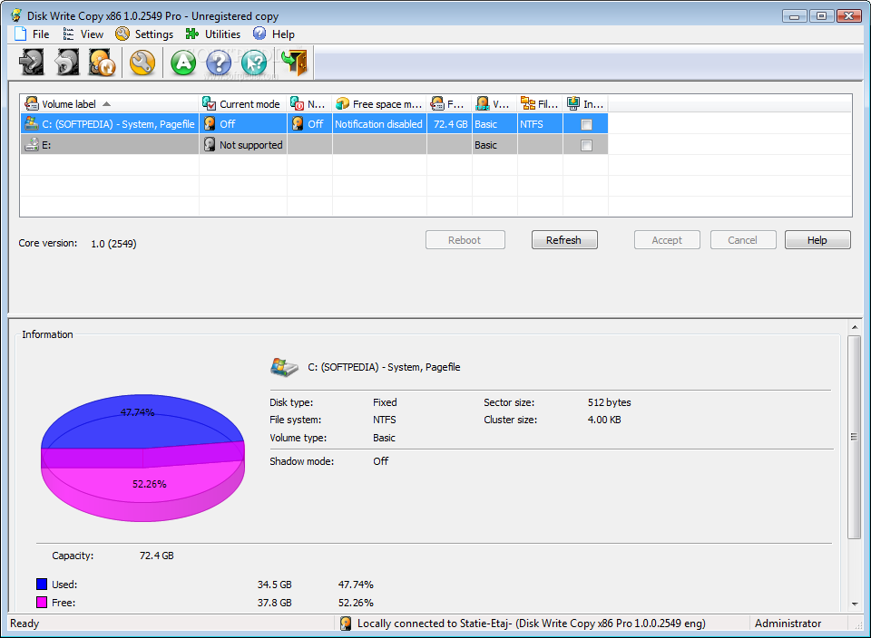Select the 'NTFS' cell in the C: row
This screenshot has width=871, height=638.
click(540, 124)
